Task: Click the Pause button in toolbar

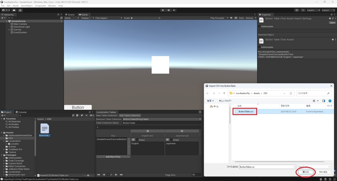Action: (168, 10)
